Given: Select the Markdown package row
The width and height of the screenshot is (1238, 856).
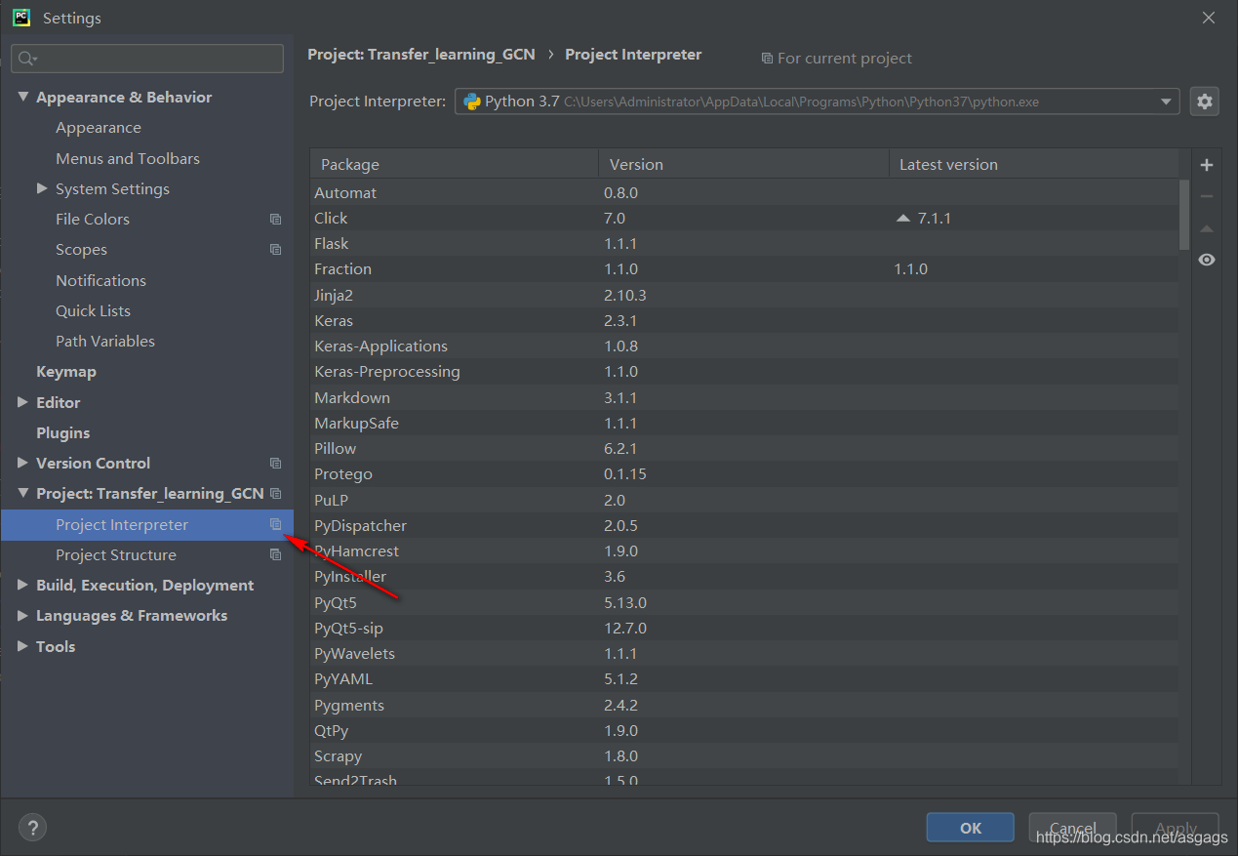Looking at the screenshot, I should point(744,397).
